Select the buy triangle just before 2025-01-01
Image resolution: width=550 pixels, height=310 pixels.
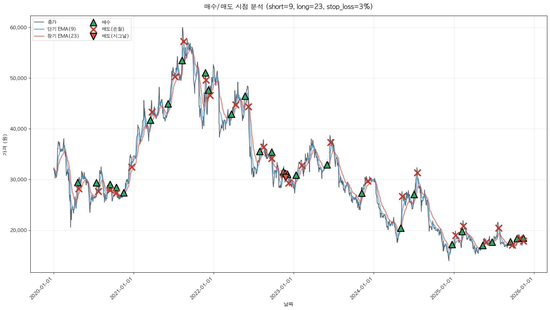[x=452, y=245]
